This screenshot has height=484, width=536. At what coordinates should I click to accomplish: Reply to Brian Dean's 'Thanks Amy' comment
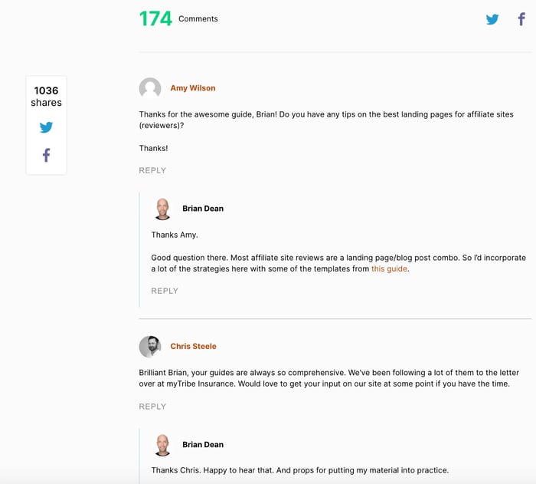[165, 291]
